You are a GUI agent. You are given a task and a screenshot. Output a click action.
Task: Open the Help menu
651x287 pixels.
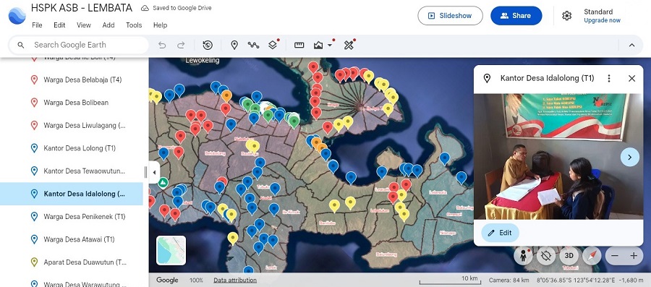click(161, 25)
